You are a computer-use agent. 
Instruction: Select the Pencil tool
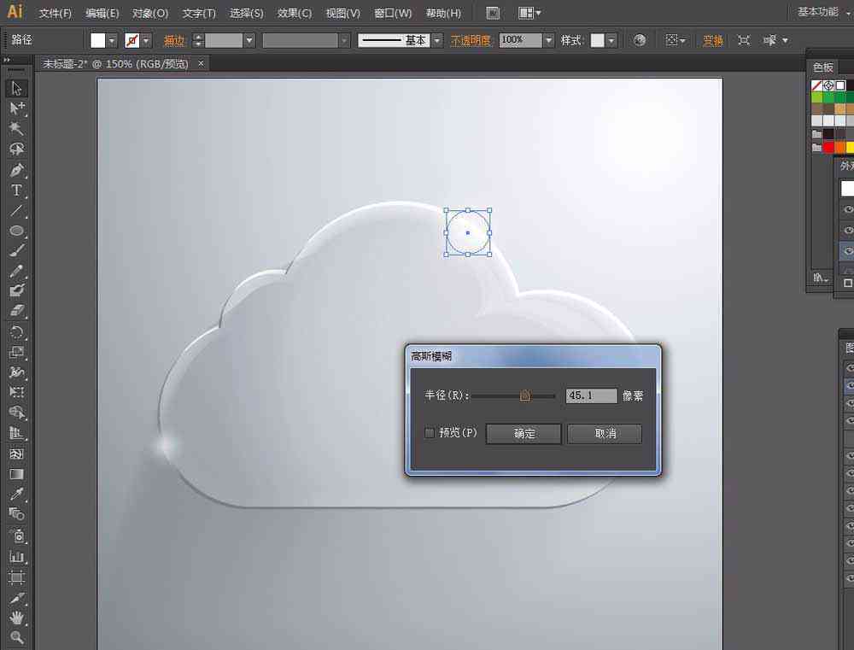[x=16, y=271]
